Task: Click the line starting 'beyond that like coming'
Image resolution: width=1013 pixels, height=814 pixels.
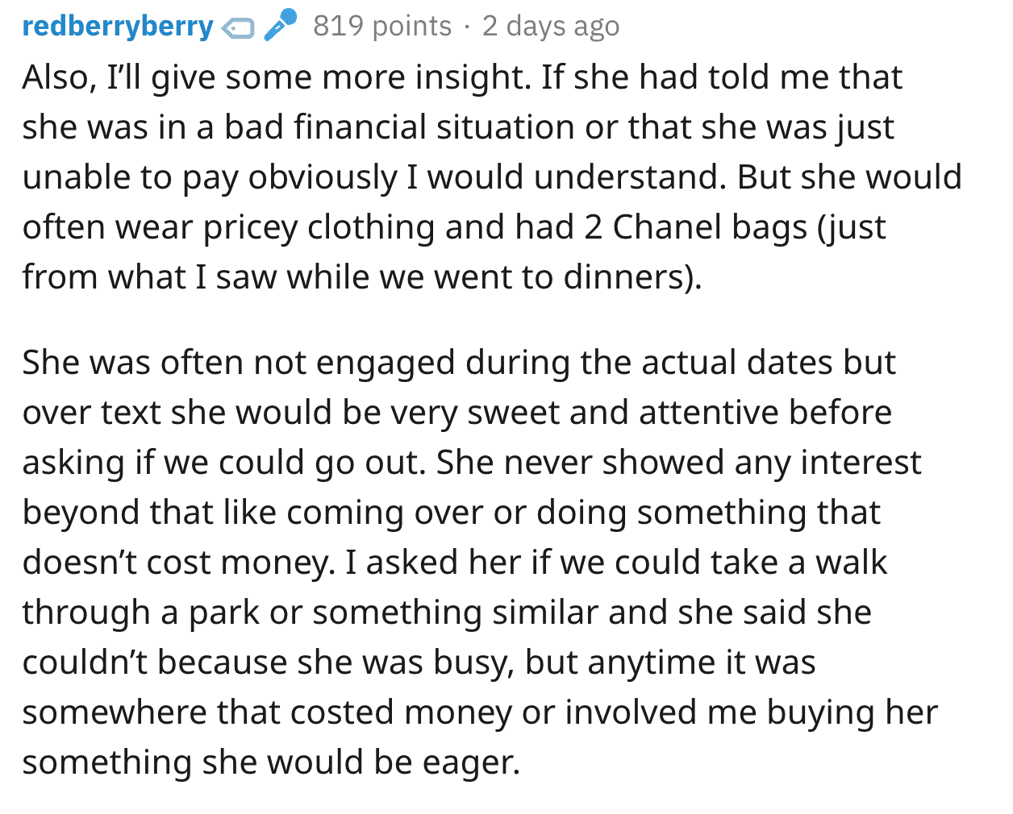Action: pyautogui.click(x=452, y=513)
